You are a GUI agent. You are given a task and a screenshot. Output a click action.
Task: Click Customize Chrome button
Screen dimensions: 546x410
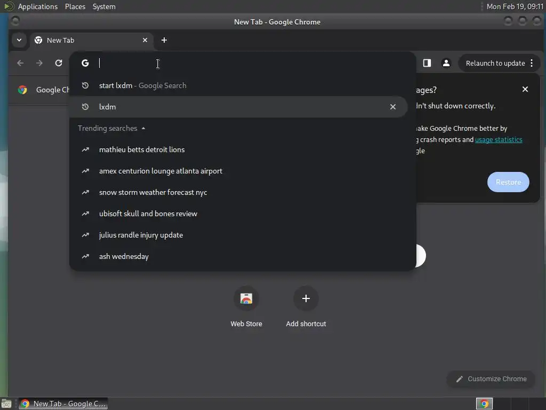(491, 379)
